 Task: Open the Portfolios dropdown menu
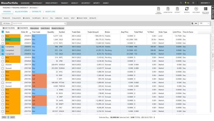tap(37, 3)
